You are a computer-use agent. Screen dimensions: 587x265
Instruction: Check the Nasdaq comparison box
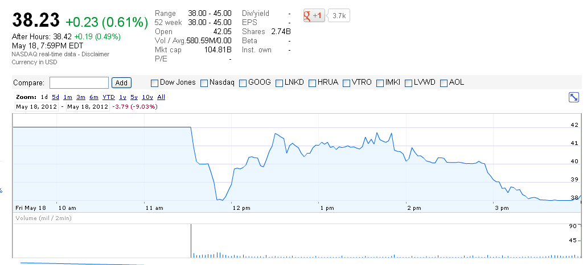point(204,82)
